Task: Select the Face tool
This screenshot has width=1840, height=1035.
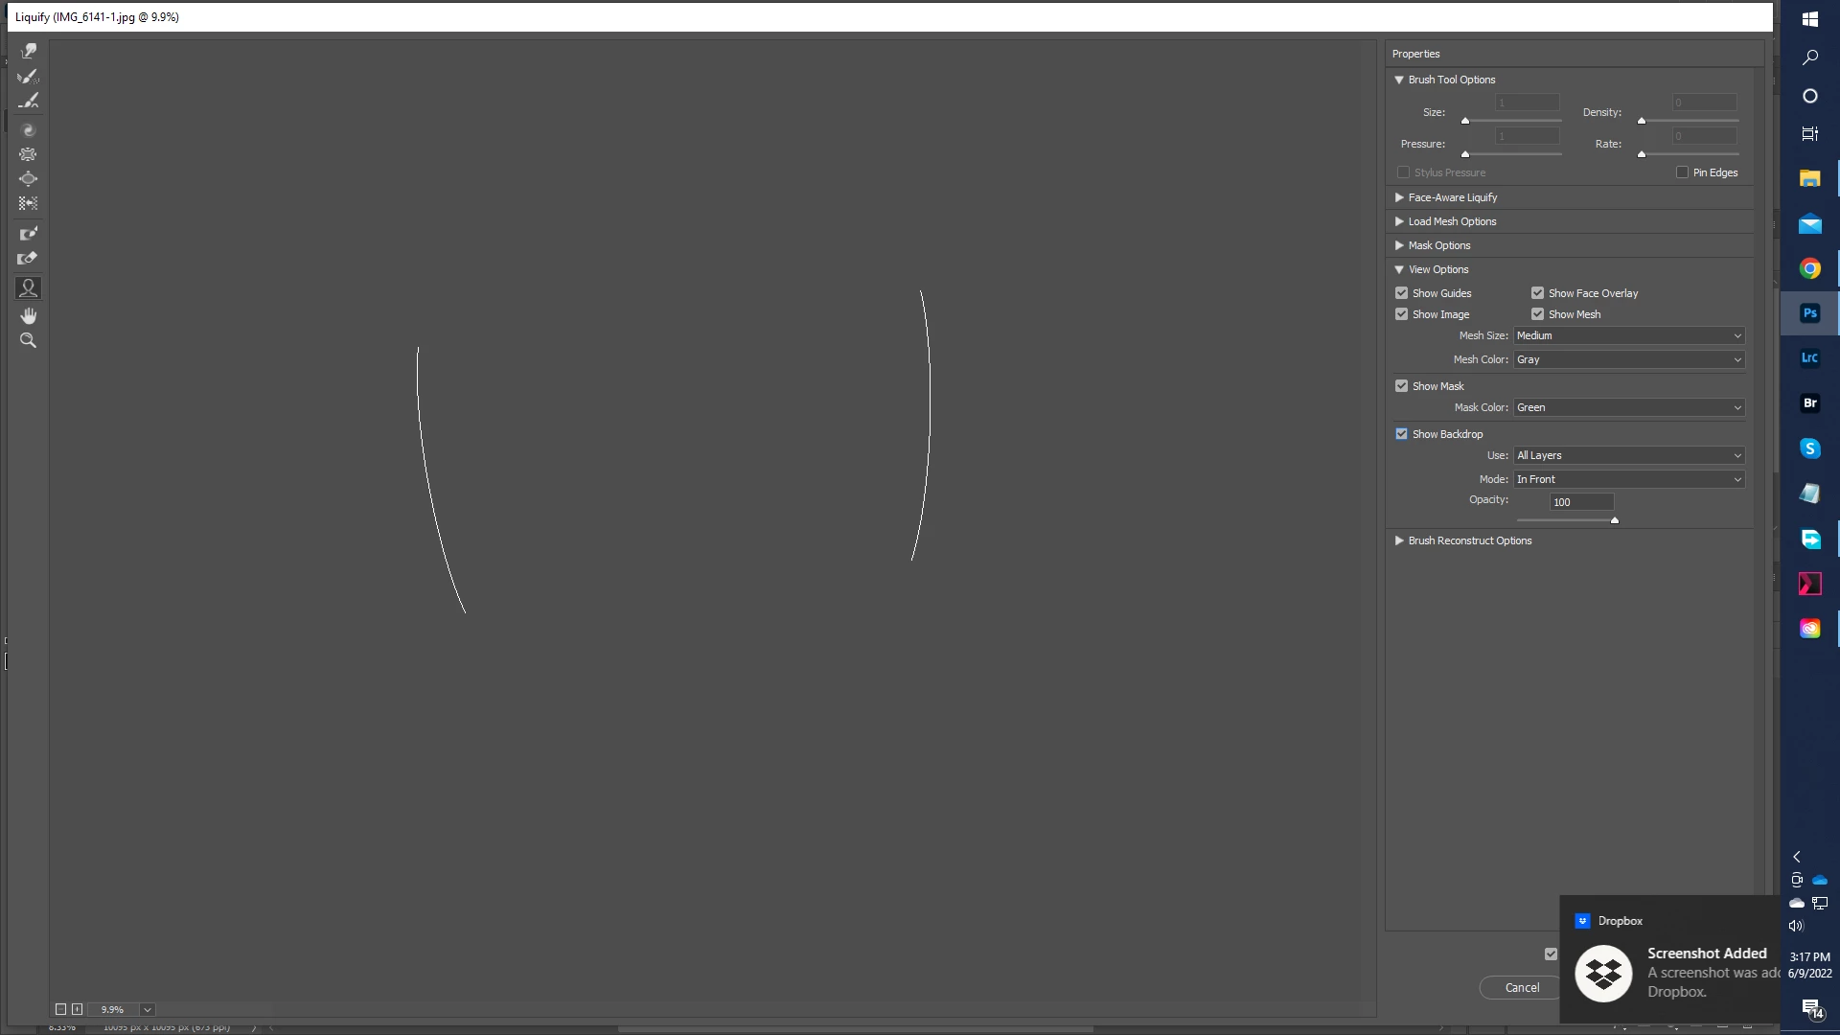Action: click(29, 287)
